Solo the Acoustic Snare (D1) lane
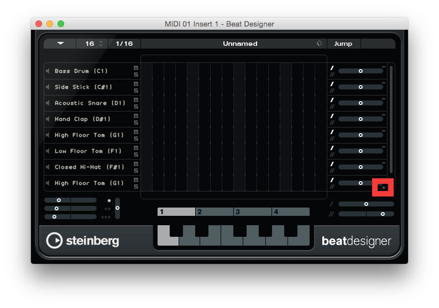This screenshot has width=439, height=308. click(x=136, y=107)
